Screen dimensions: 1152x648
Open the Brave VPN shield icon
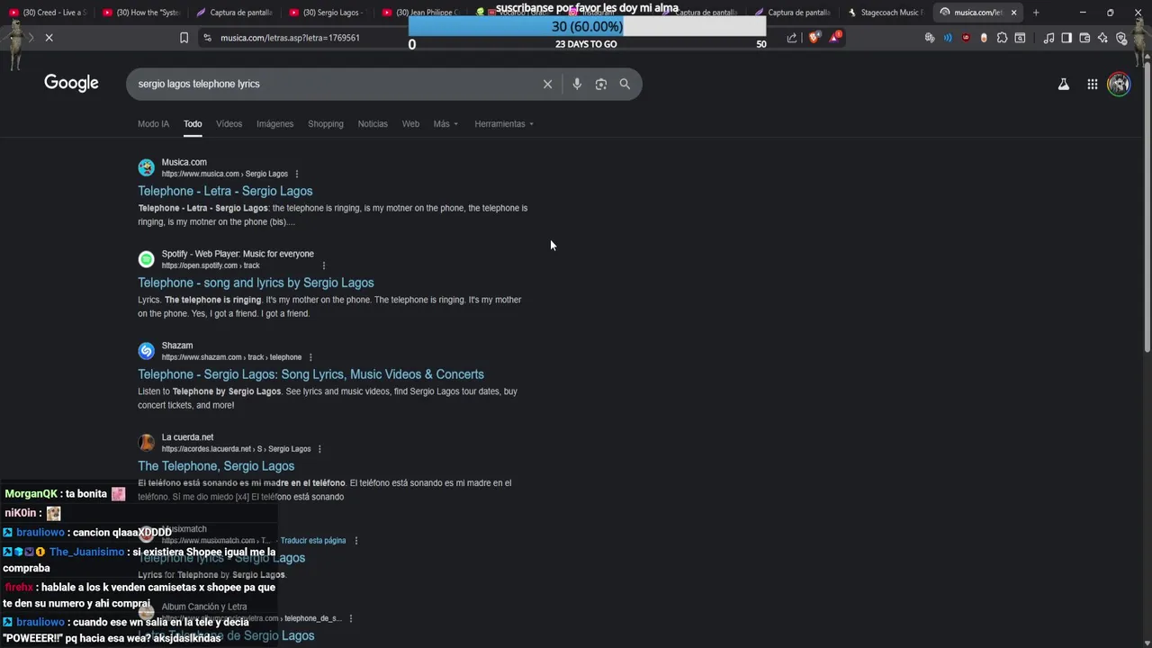click(x=1120, y=38)
